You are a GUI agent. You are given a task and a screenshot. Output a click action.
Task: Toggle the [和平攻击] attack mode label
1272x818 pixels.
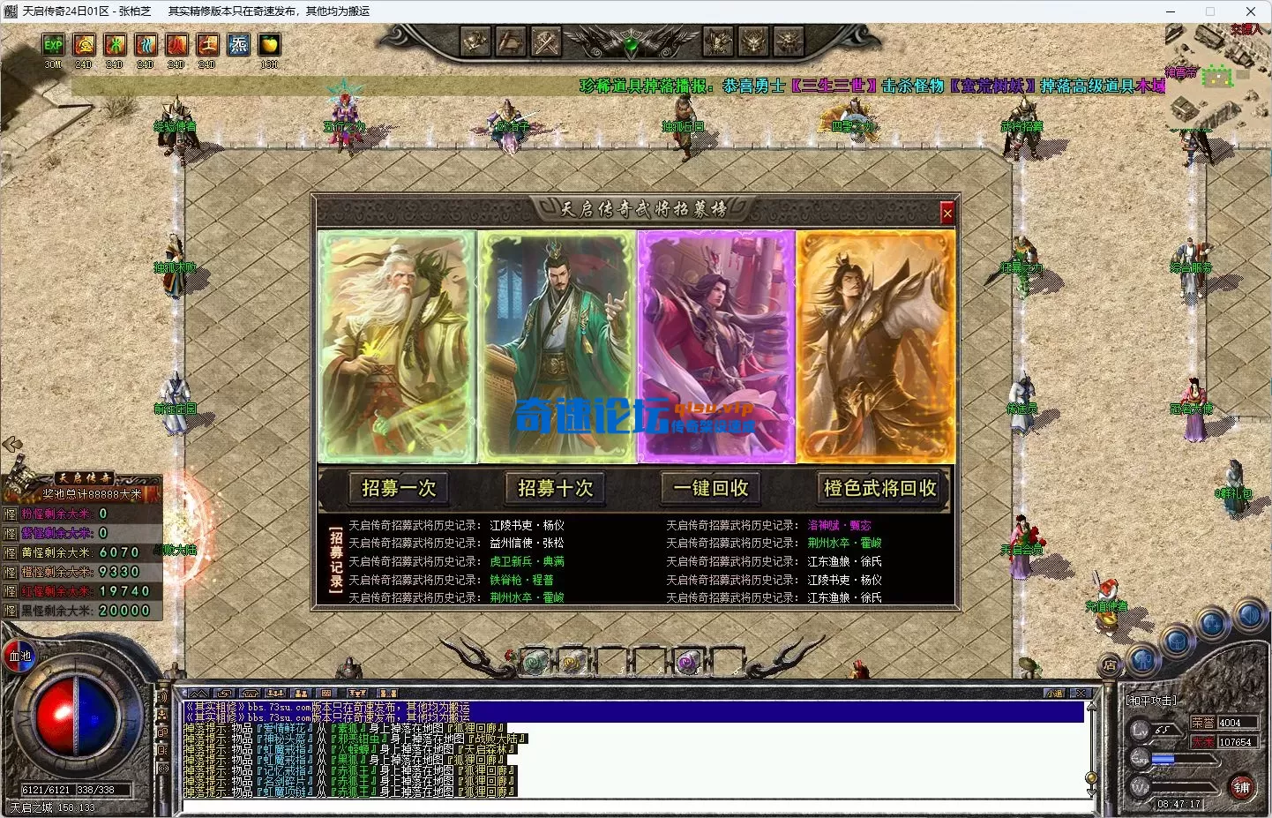point(1151,701)
